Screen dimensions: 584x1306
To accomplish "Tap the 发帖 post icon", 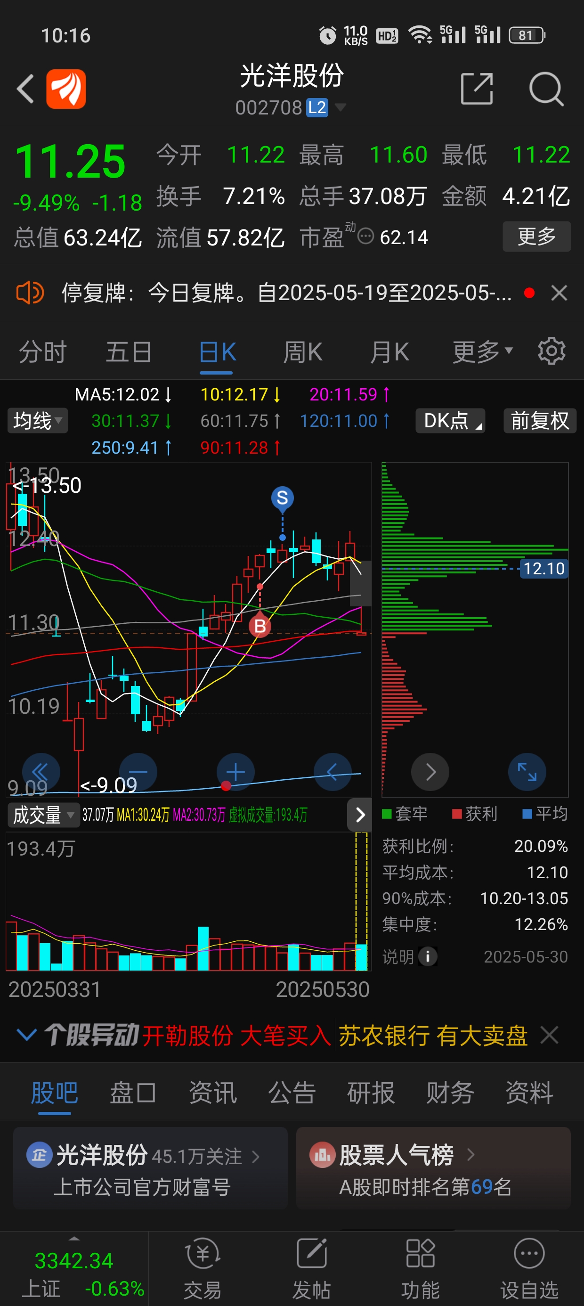I will tap(311, 1268).
